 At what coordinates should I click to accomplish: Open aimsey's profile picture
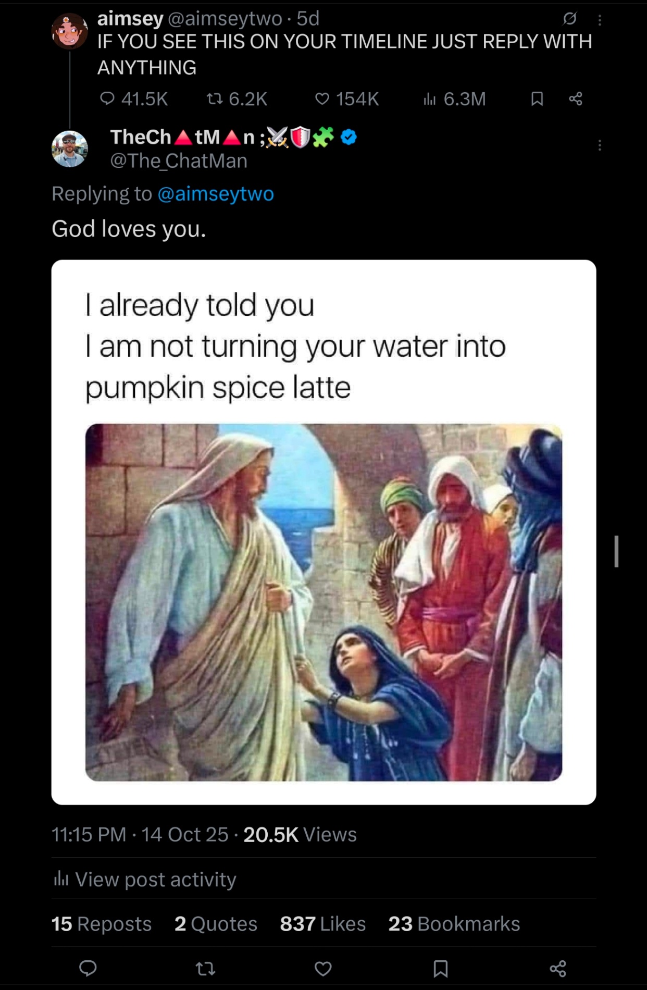[x=70, y=31]
